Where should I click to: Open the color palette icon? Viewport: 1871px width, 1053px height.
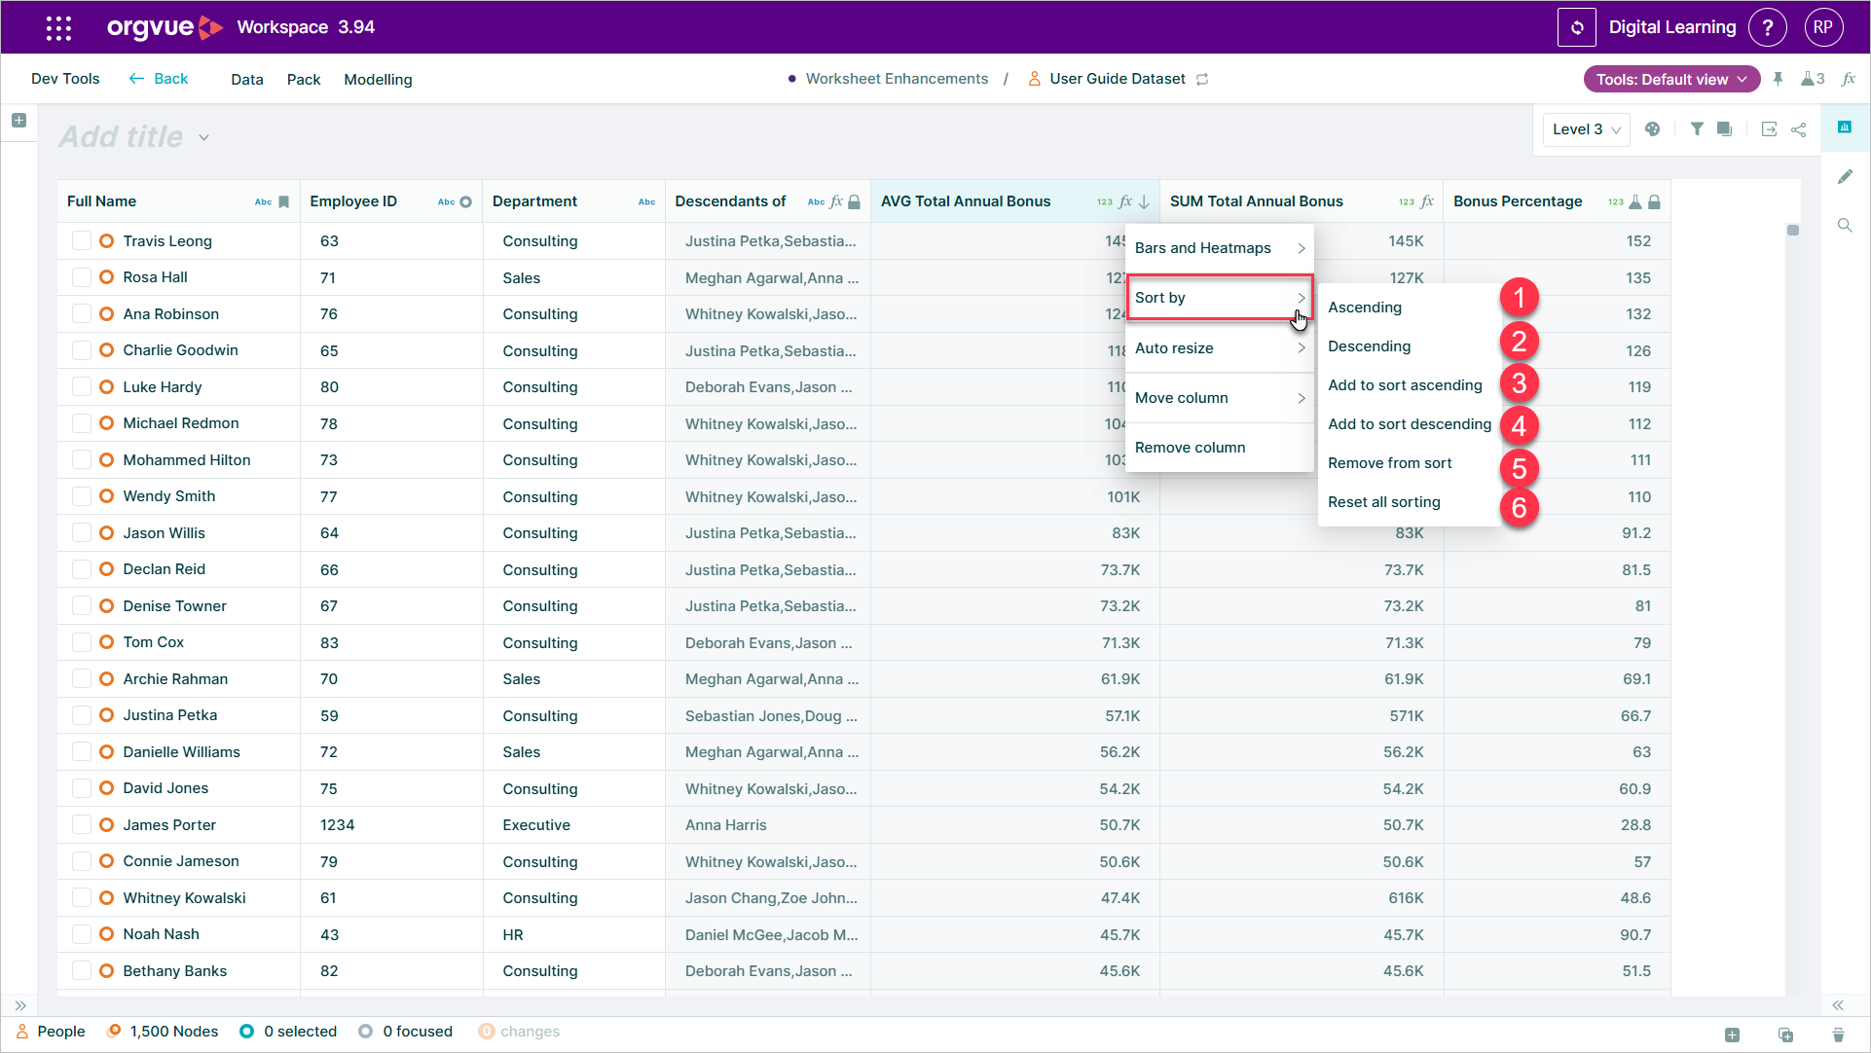tap(1652, 129)
